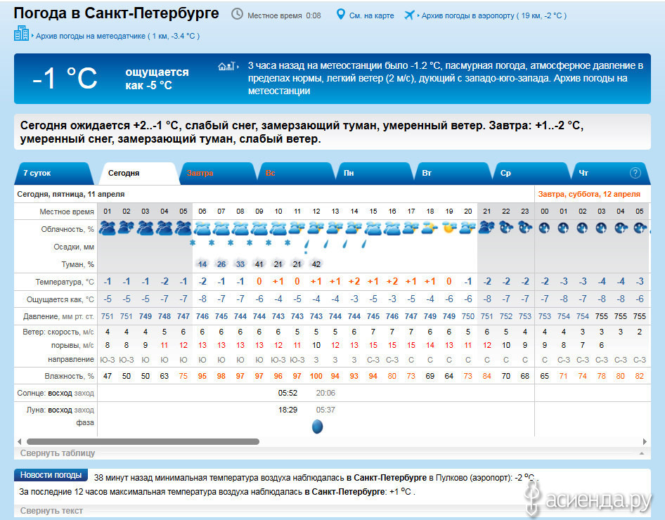The width and height of the screenshot is (665, 520).
Task: Click pressure value 743 at hour 12
Action: [x=316, y=316]
